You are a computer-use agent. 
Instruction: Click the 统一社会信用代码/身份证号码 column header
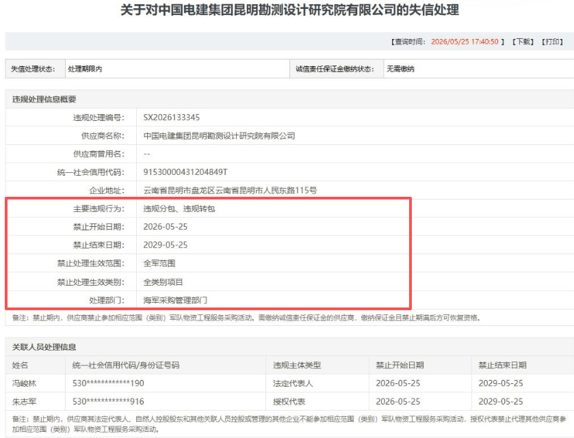pyautogui.click(x=126, y=365)
